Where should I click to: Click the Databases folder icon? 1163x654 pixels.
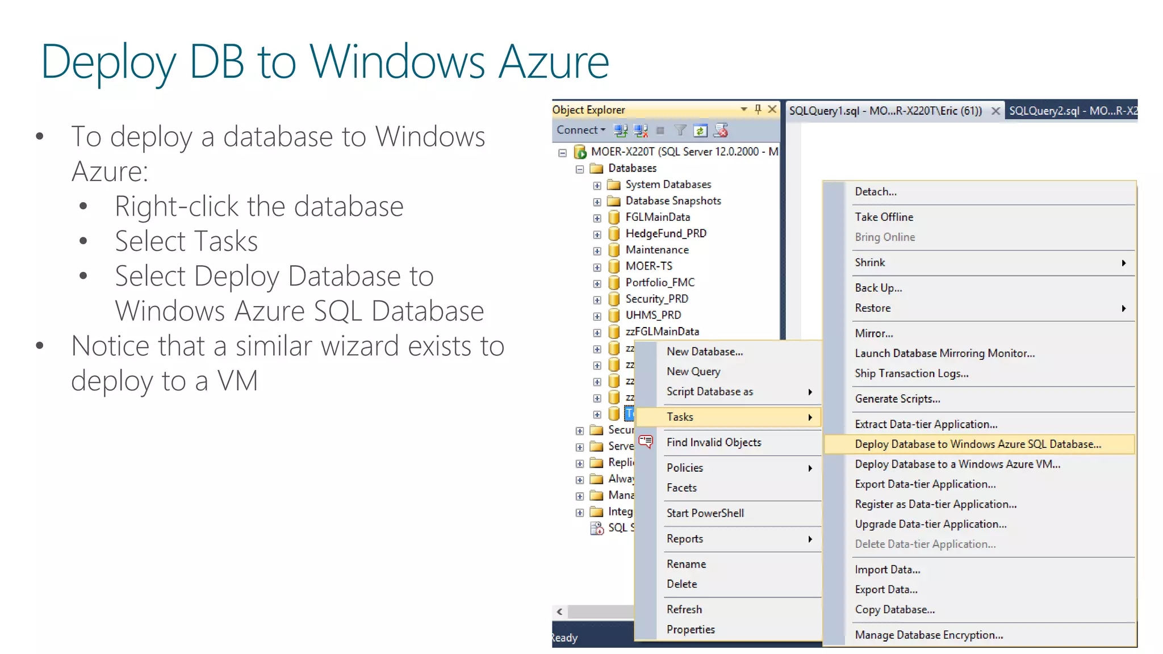tap(596, 168)
